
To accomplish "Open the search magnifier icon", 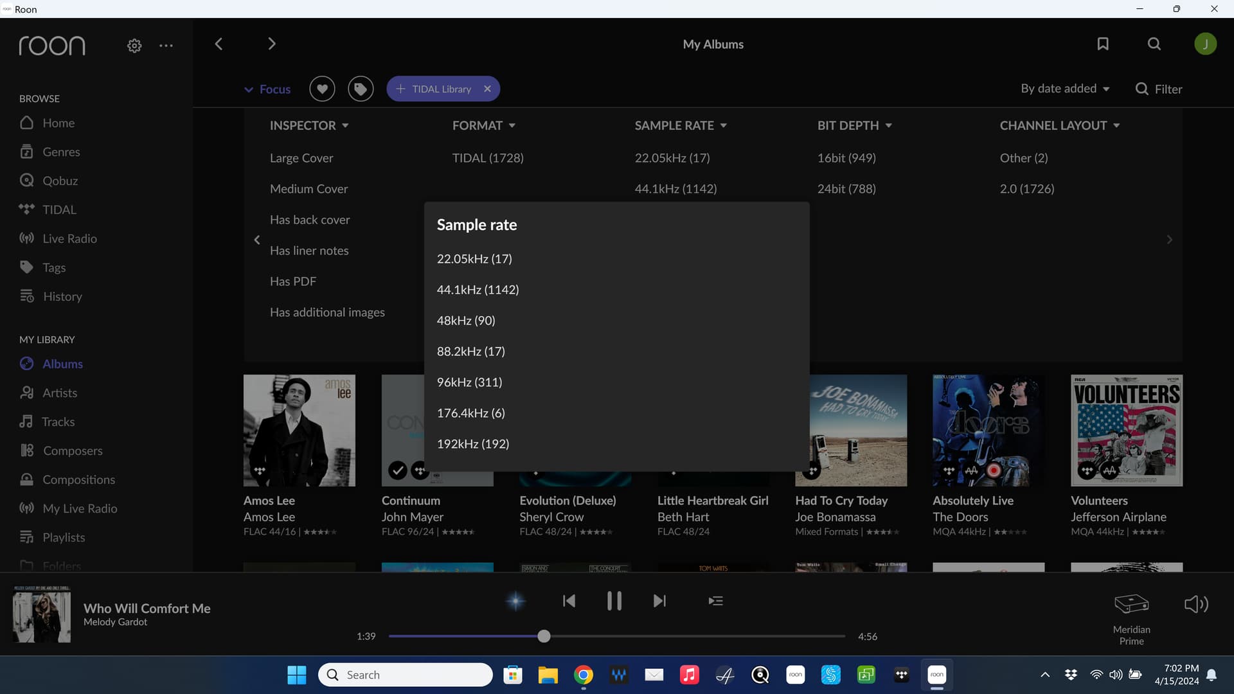I will pyautogui.click(x=1154, y=44).
